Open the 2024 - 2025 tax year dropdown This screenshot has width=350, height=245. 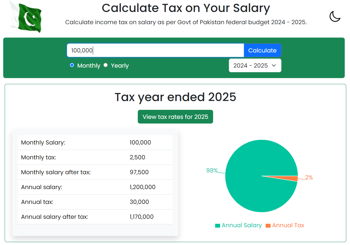click(255, 66)
